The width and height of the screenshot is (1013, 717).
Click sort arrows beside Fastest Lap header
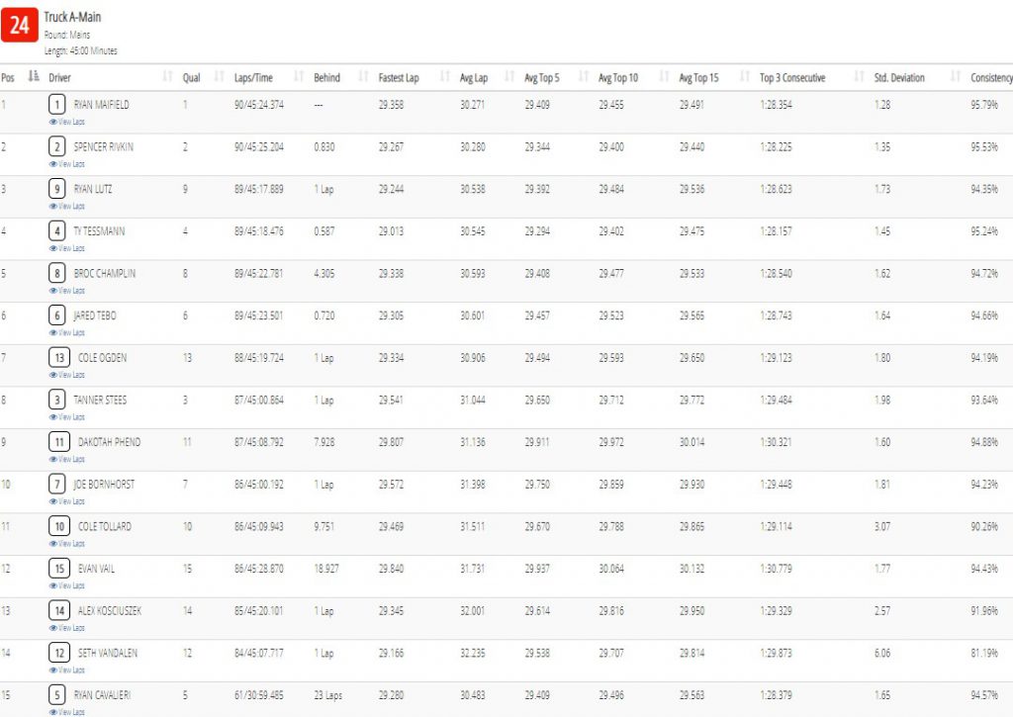(444, 77)
